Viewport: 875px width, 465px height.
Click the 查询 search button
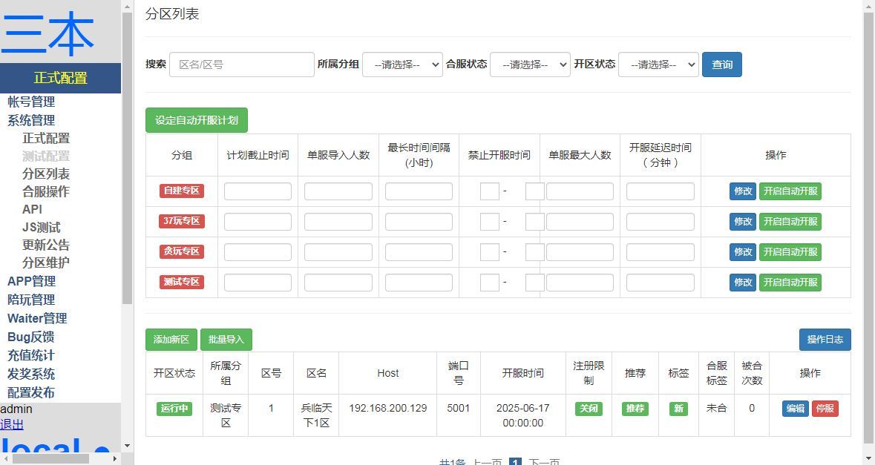(721, 65)
